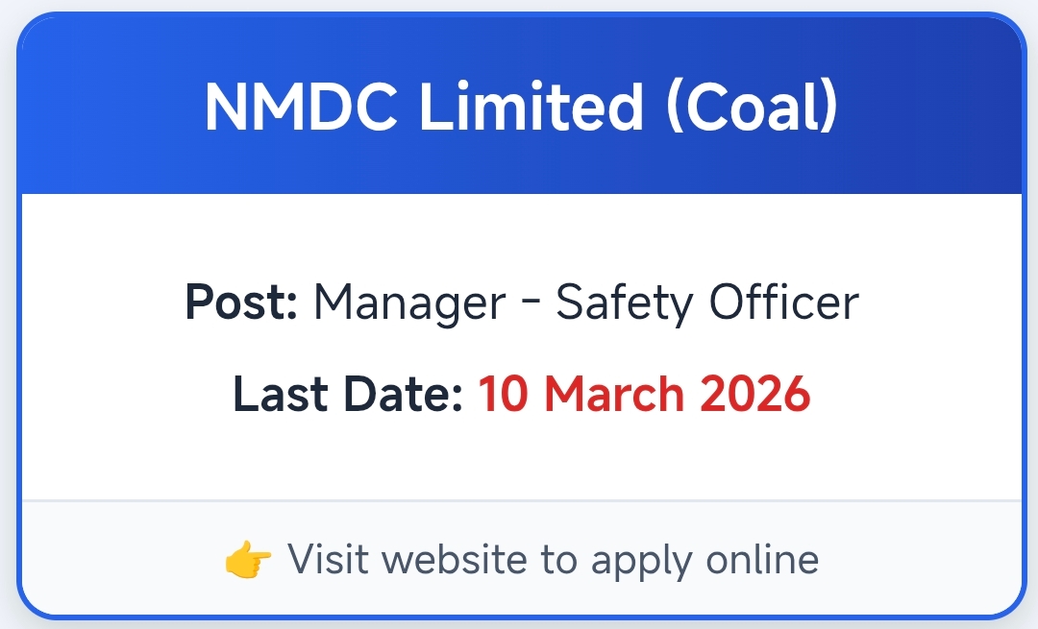Click the red 10 March 2026 date
This screenshot has width=1038, height=629.
tap(644, 395)
